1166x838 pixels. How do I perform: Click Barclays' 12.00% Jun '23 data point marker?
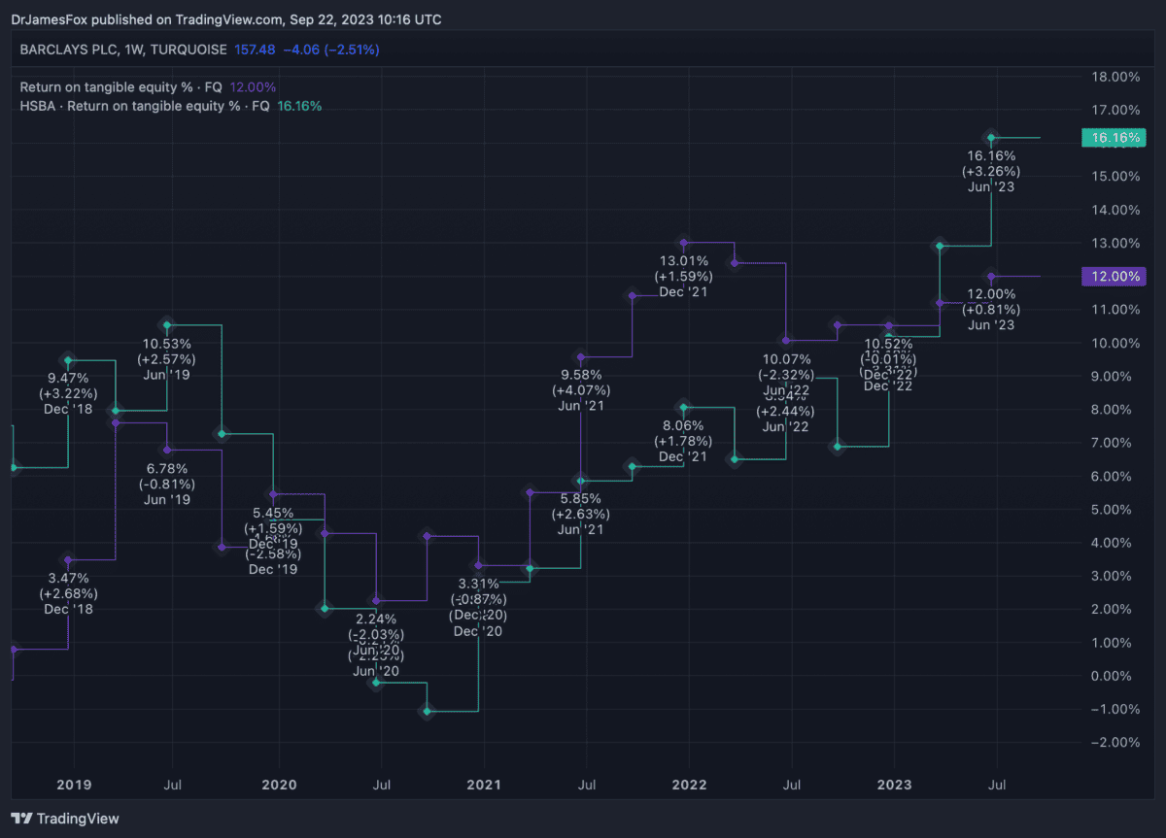coord(990,277)
